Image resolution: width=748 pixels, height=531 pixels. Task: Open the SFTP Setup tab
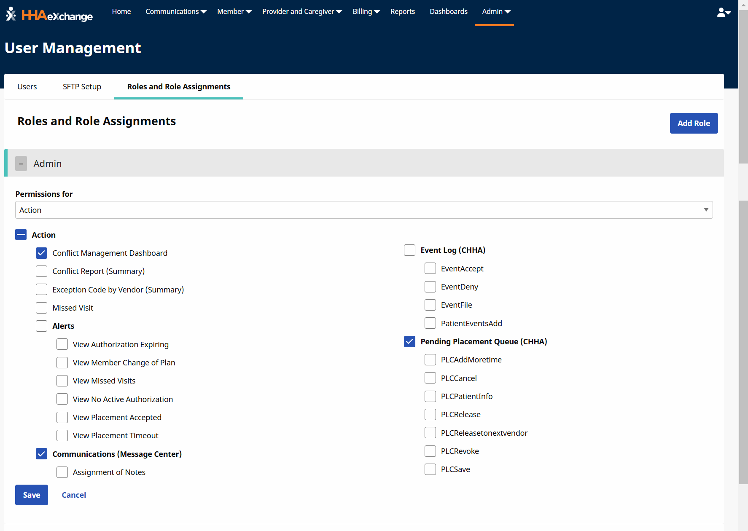coord(82,86)
